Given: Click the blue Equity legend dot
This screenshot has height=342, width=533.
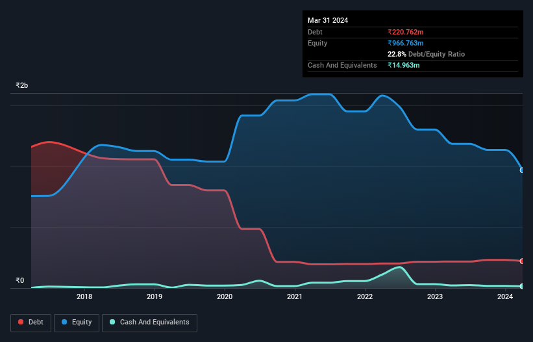Looking at the screenshot, I should point(64,322).
